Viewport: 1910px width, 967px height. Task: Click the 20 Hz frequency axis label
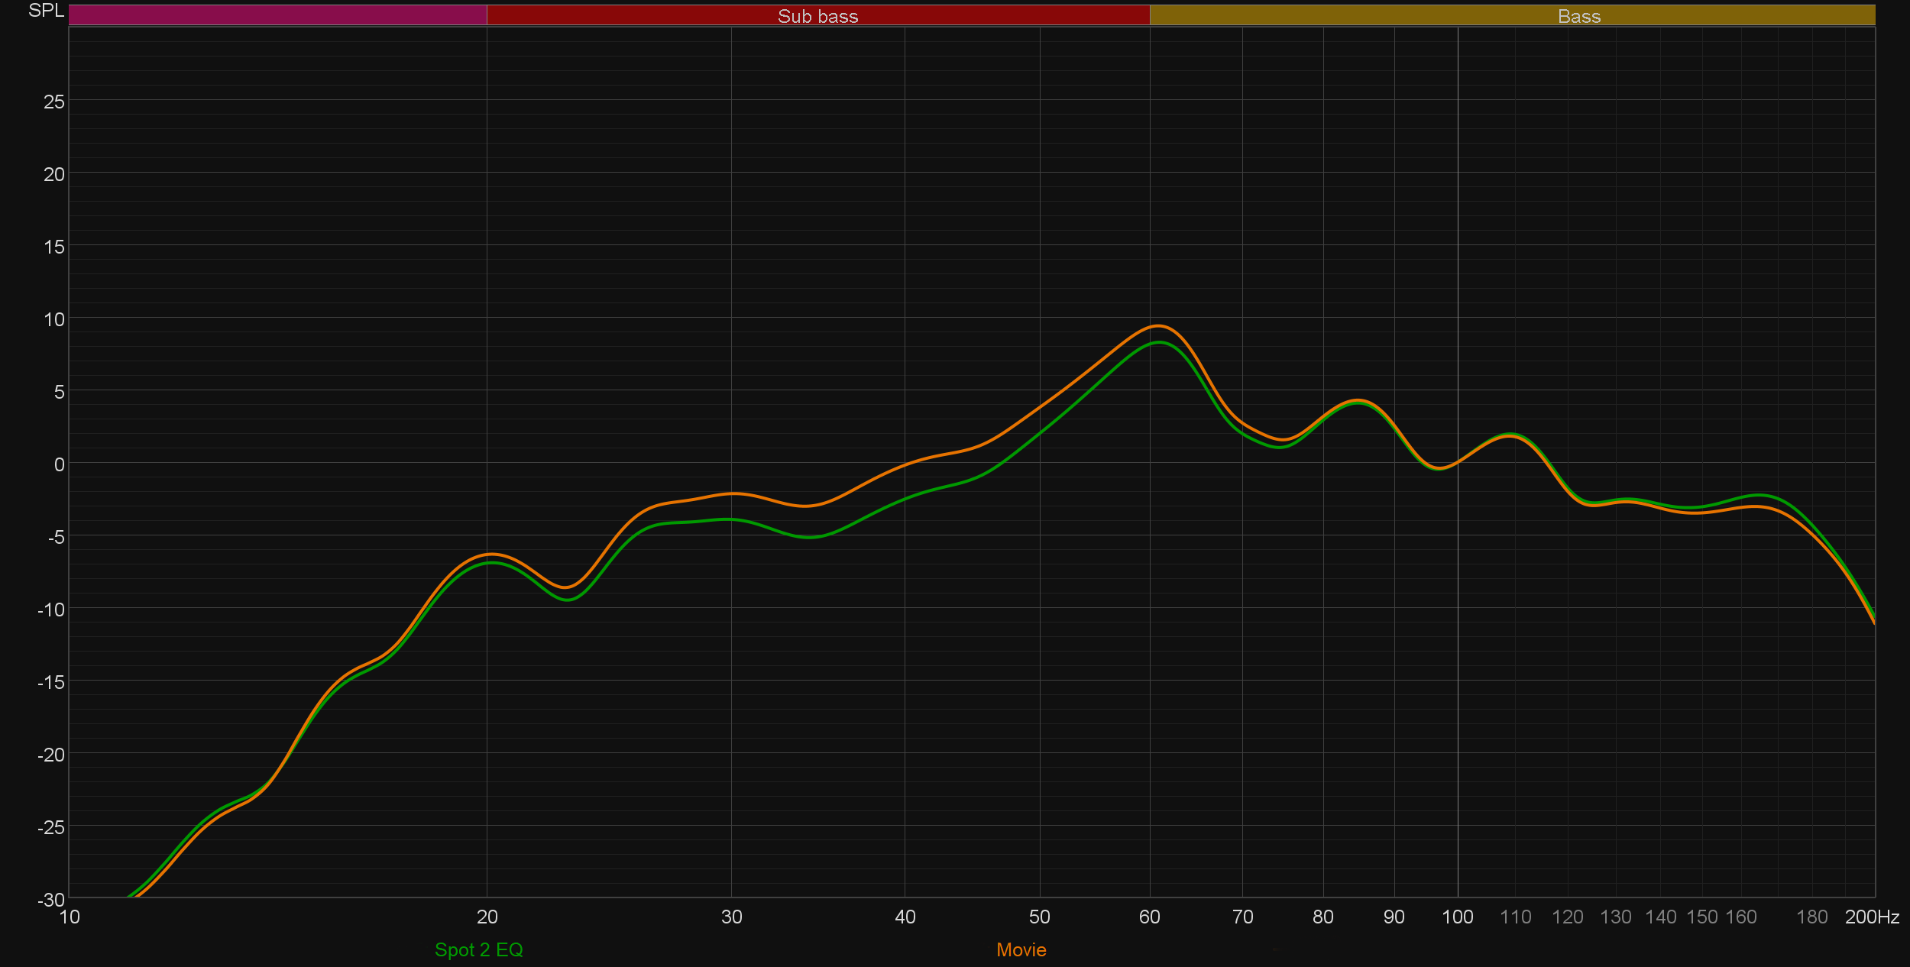click(487, 917)
